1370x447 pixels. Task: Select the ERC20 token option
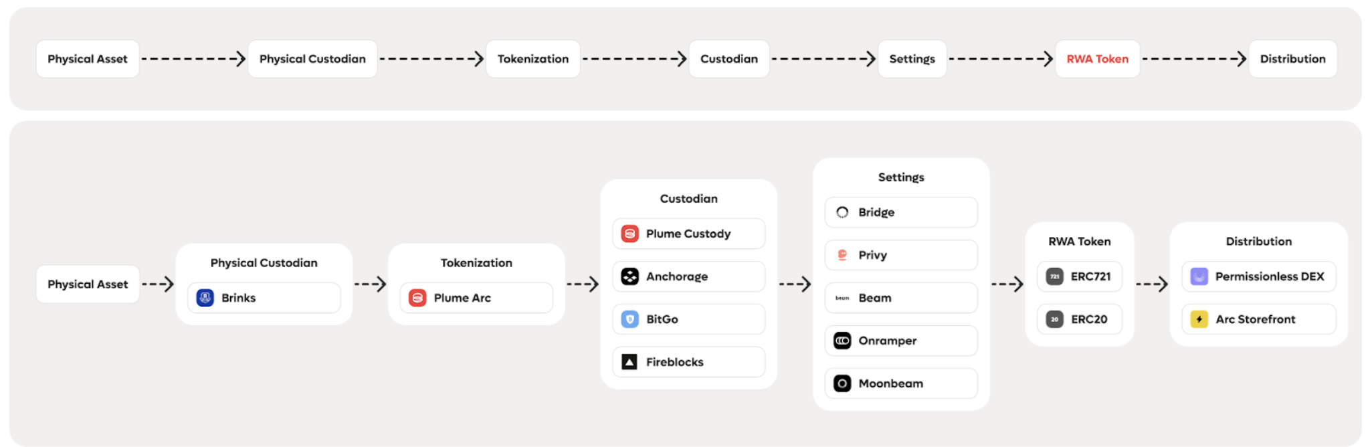tap(1079, 319)
